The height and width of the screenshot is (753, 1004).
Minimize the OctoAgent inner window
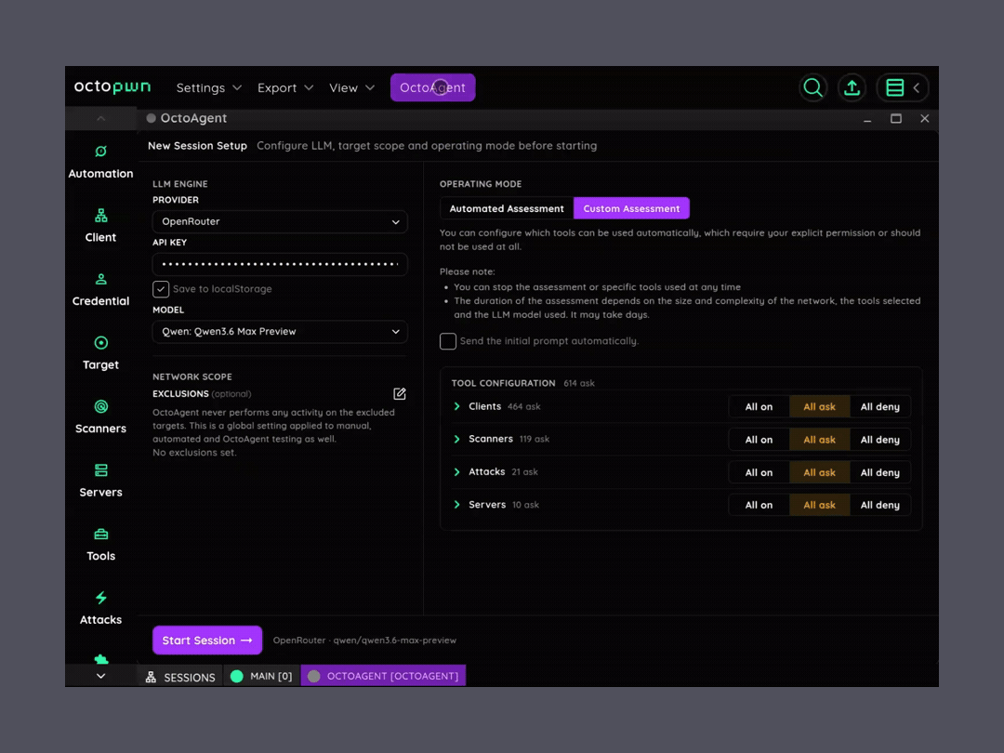pyautogui.click(x=867, y=119)
